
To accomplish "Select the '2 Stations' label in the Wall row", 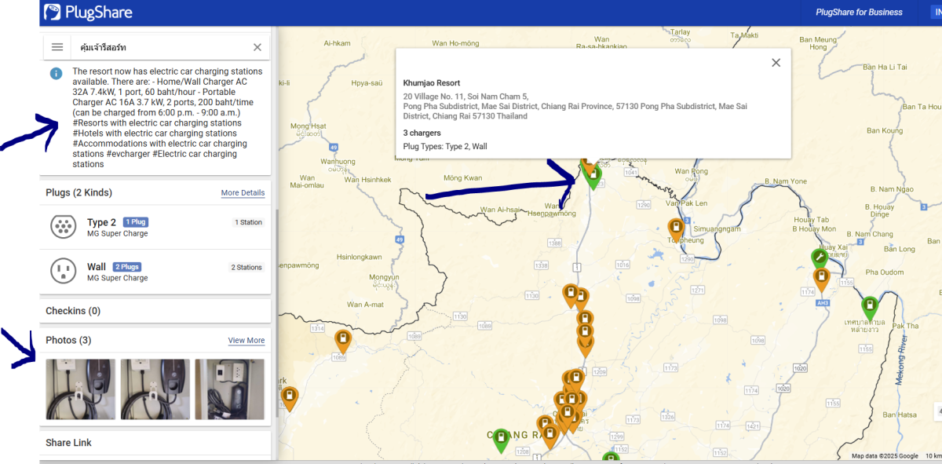I will tap(246, 267).
